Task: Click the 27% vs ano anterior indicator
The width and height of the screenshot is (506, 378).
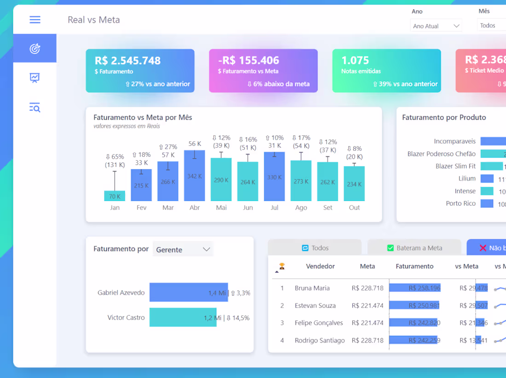Action: click(158, 84)
